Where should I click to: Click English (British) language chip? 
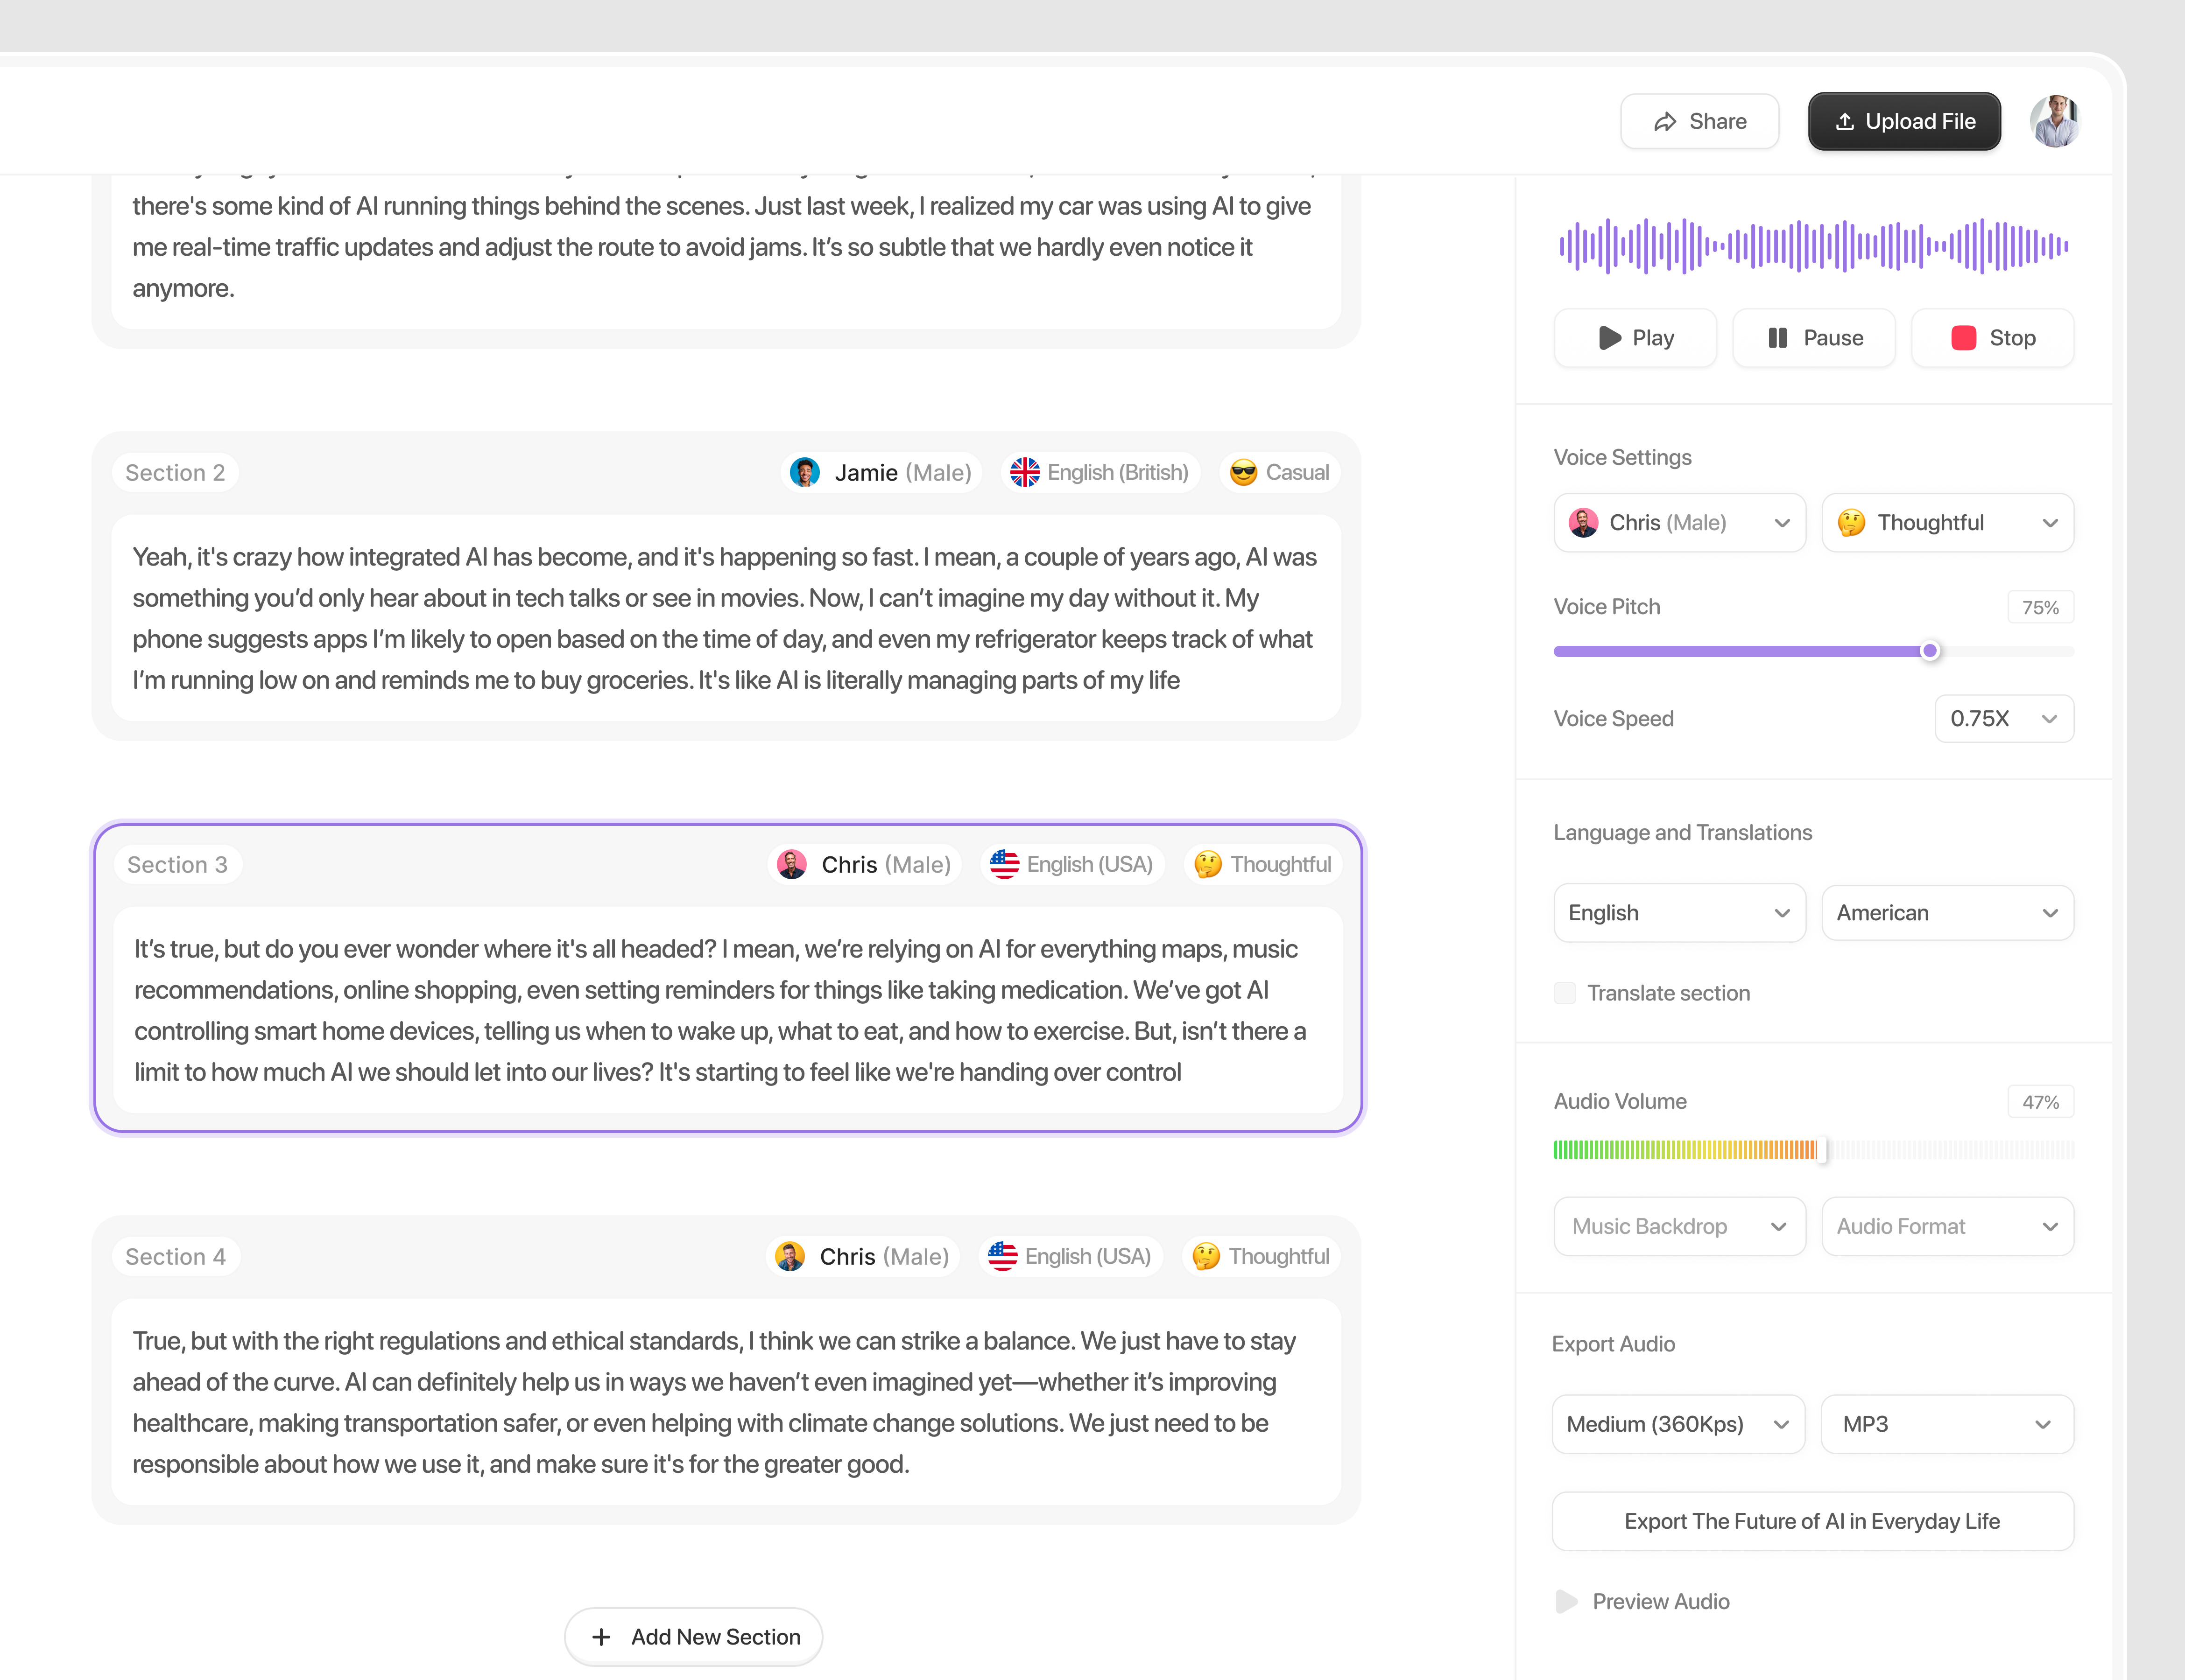click(x=1100, y=473)
